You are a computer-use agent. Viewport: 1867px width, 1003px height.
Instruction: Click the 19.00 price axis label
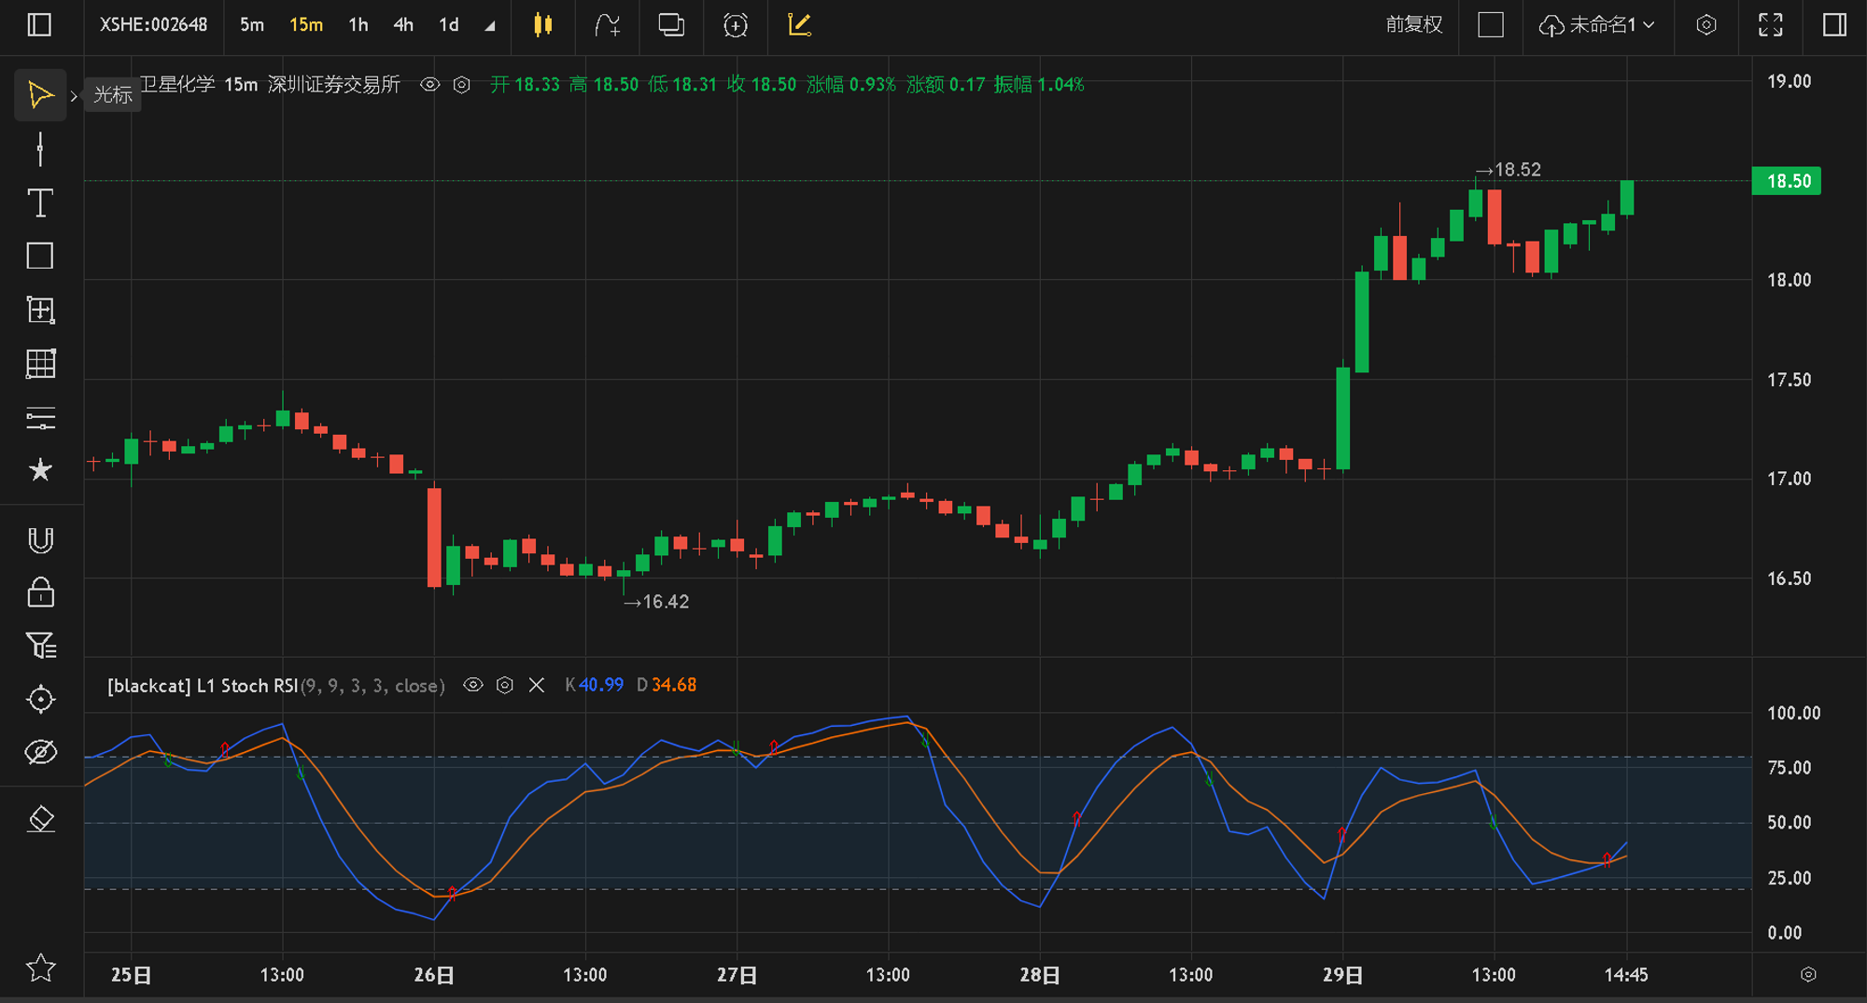click(1789, 81)
